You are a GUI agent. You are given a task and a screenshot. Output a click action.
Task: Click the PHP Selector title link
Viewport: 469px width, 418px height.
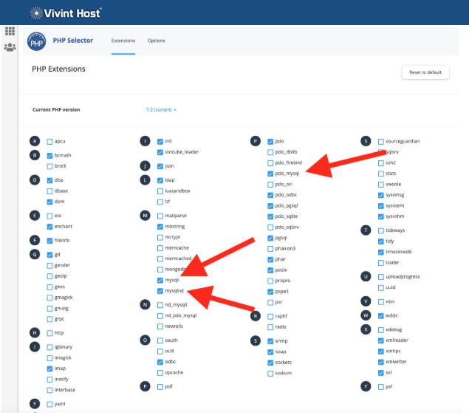(x=73, y=41)
